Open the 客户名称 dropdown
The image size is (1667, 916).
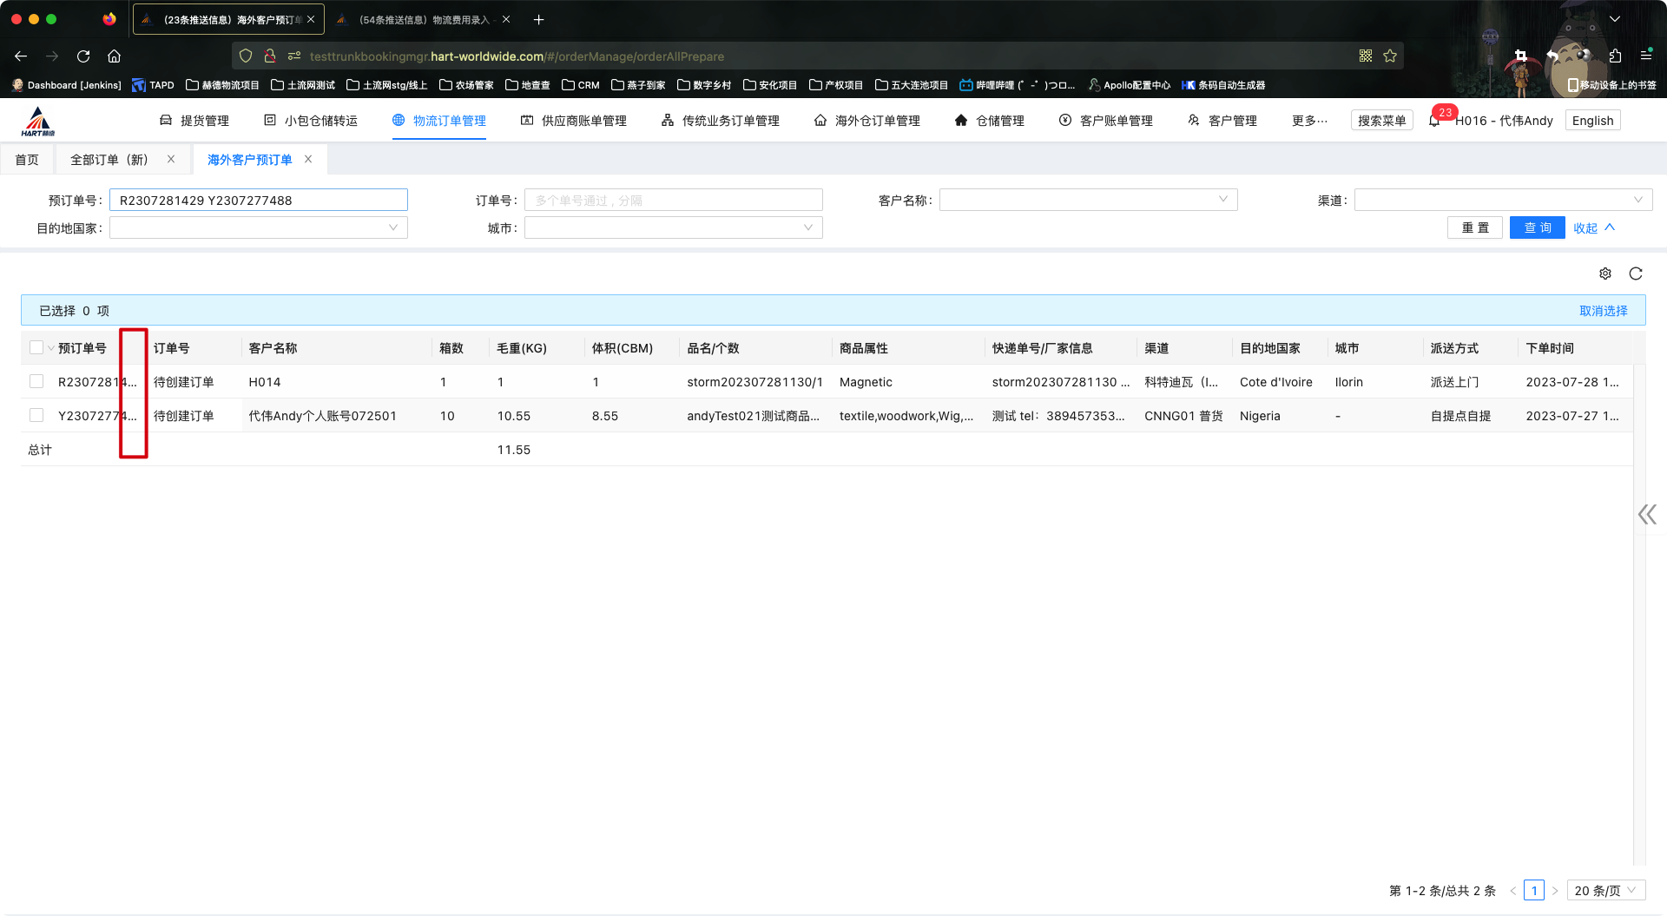click(1088, 201)
